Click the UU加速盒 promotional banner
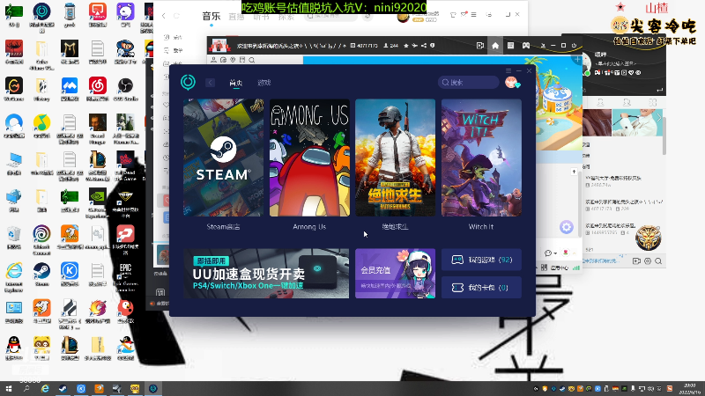 point(266,274)
